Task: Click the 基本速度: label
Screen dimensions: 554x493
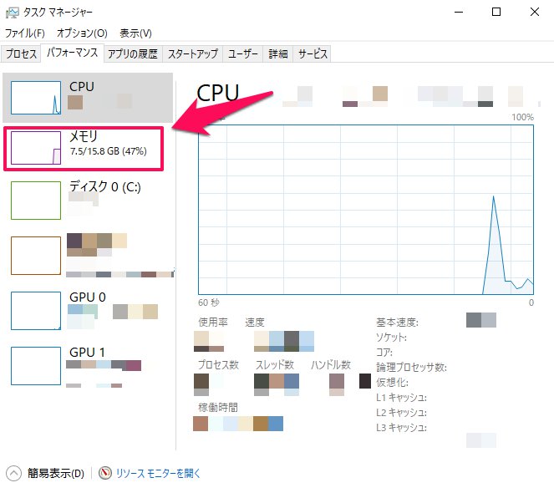Action: 397,323
